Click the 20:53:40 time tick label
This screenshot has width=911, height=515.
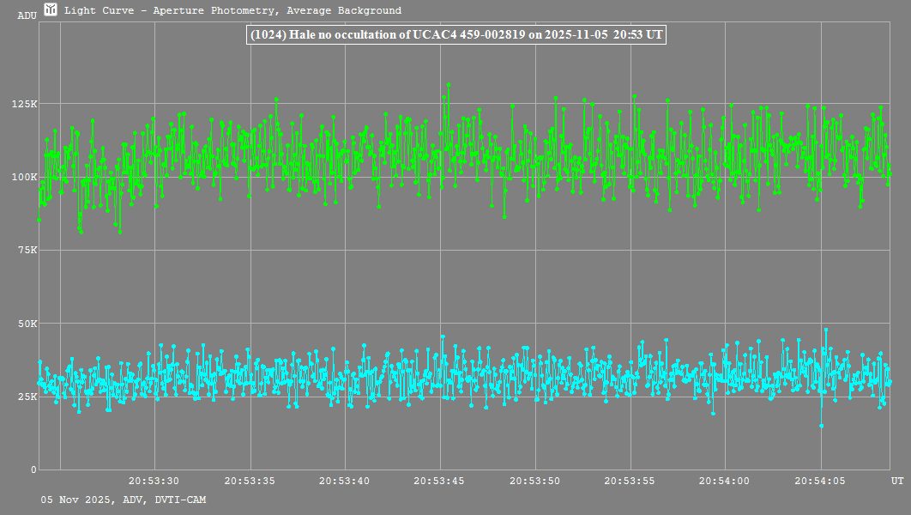tap(345, 482)
